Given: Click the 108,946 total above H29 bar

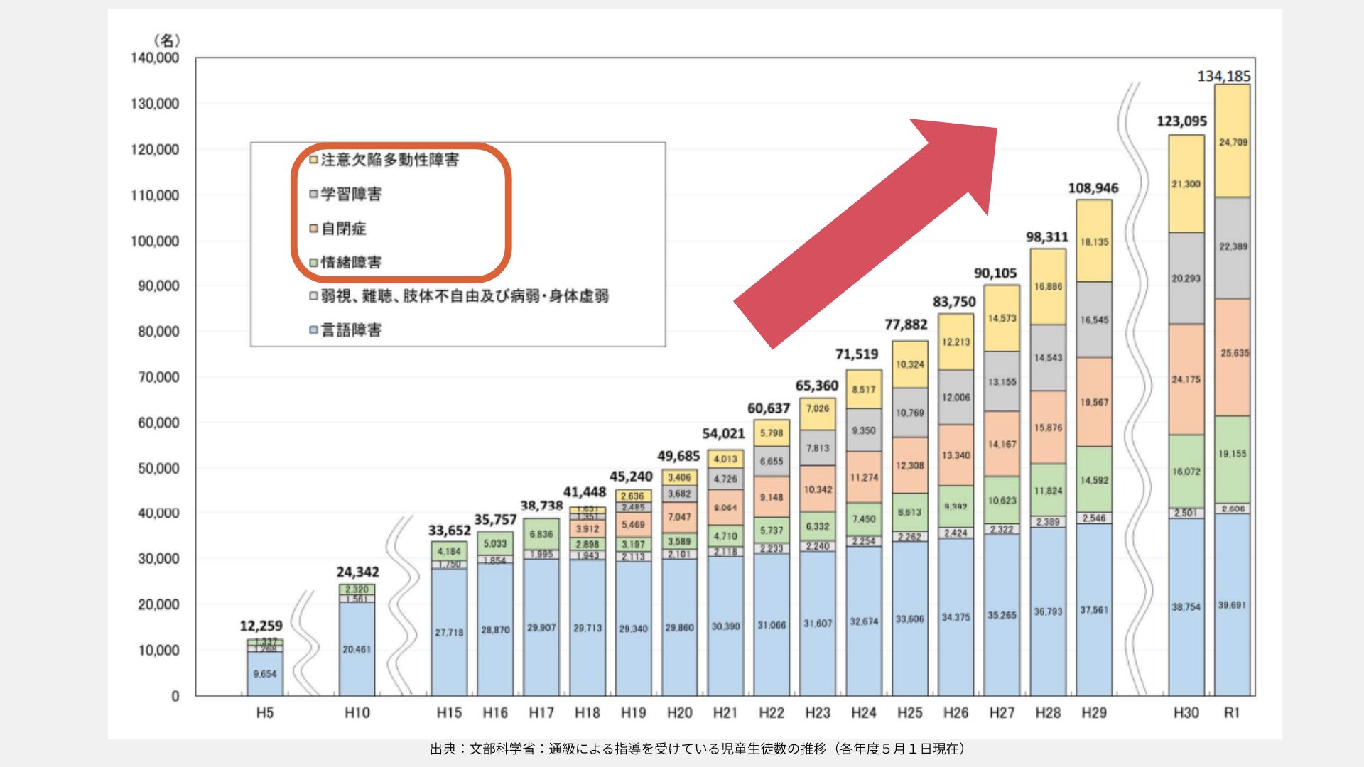Looking at the screenshot, I should [x=1093, y=188].
